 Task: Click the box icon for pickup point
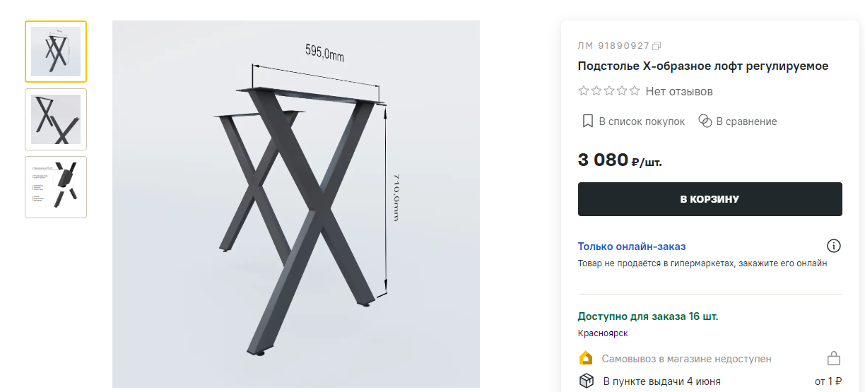coord(586,381)
